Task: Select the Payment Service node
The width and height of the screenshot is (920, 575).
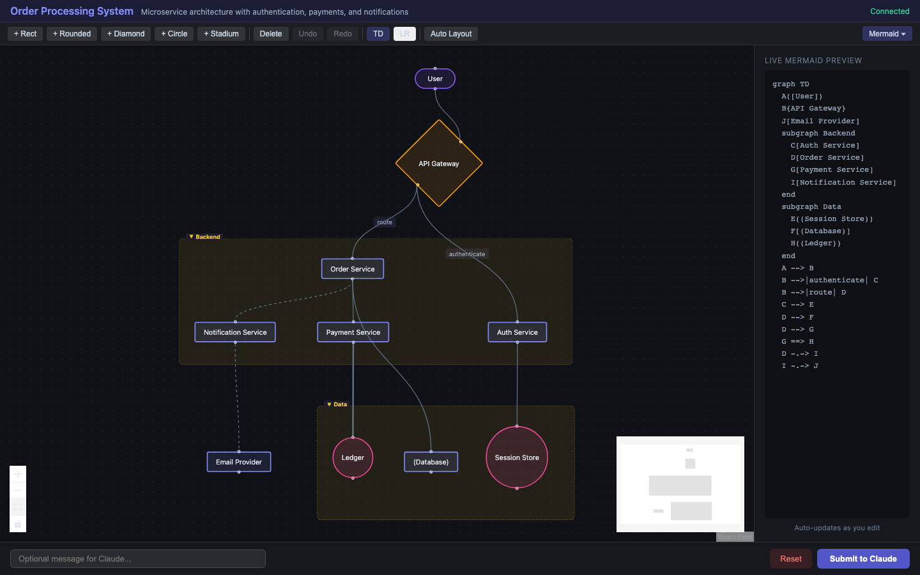Action: click(353, 332)
